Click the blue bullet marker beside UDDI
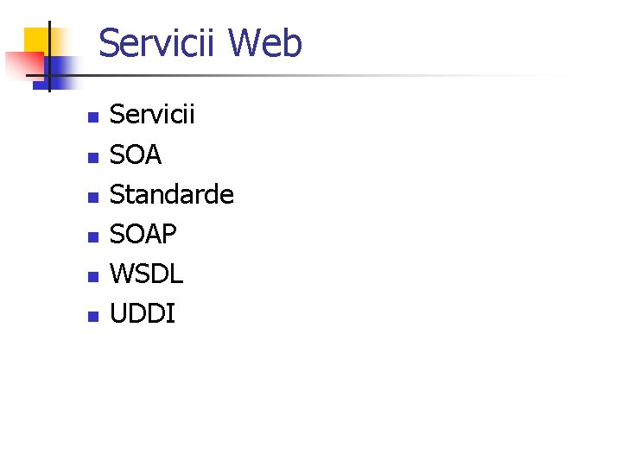Viewport: 622px width, 466px height. click(93, 316)
